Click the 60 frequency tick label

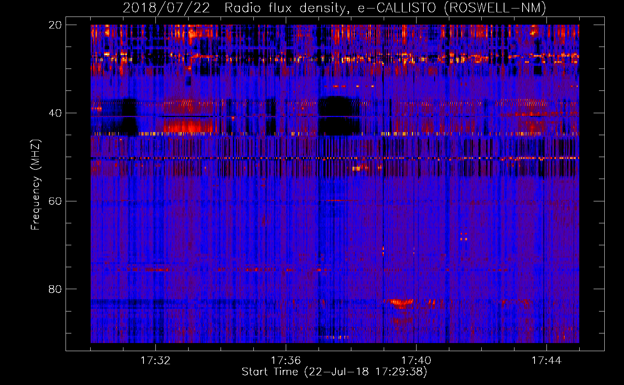point(55,201)
